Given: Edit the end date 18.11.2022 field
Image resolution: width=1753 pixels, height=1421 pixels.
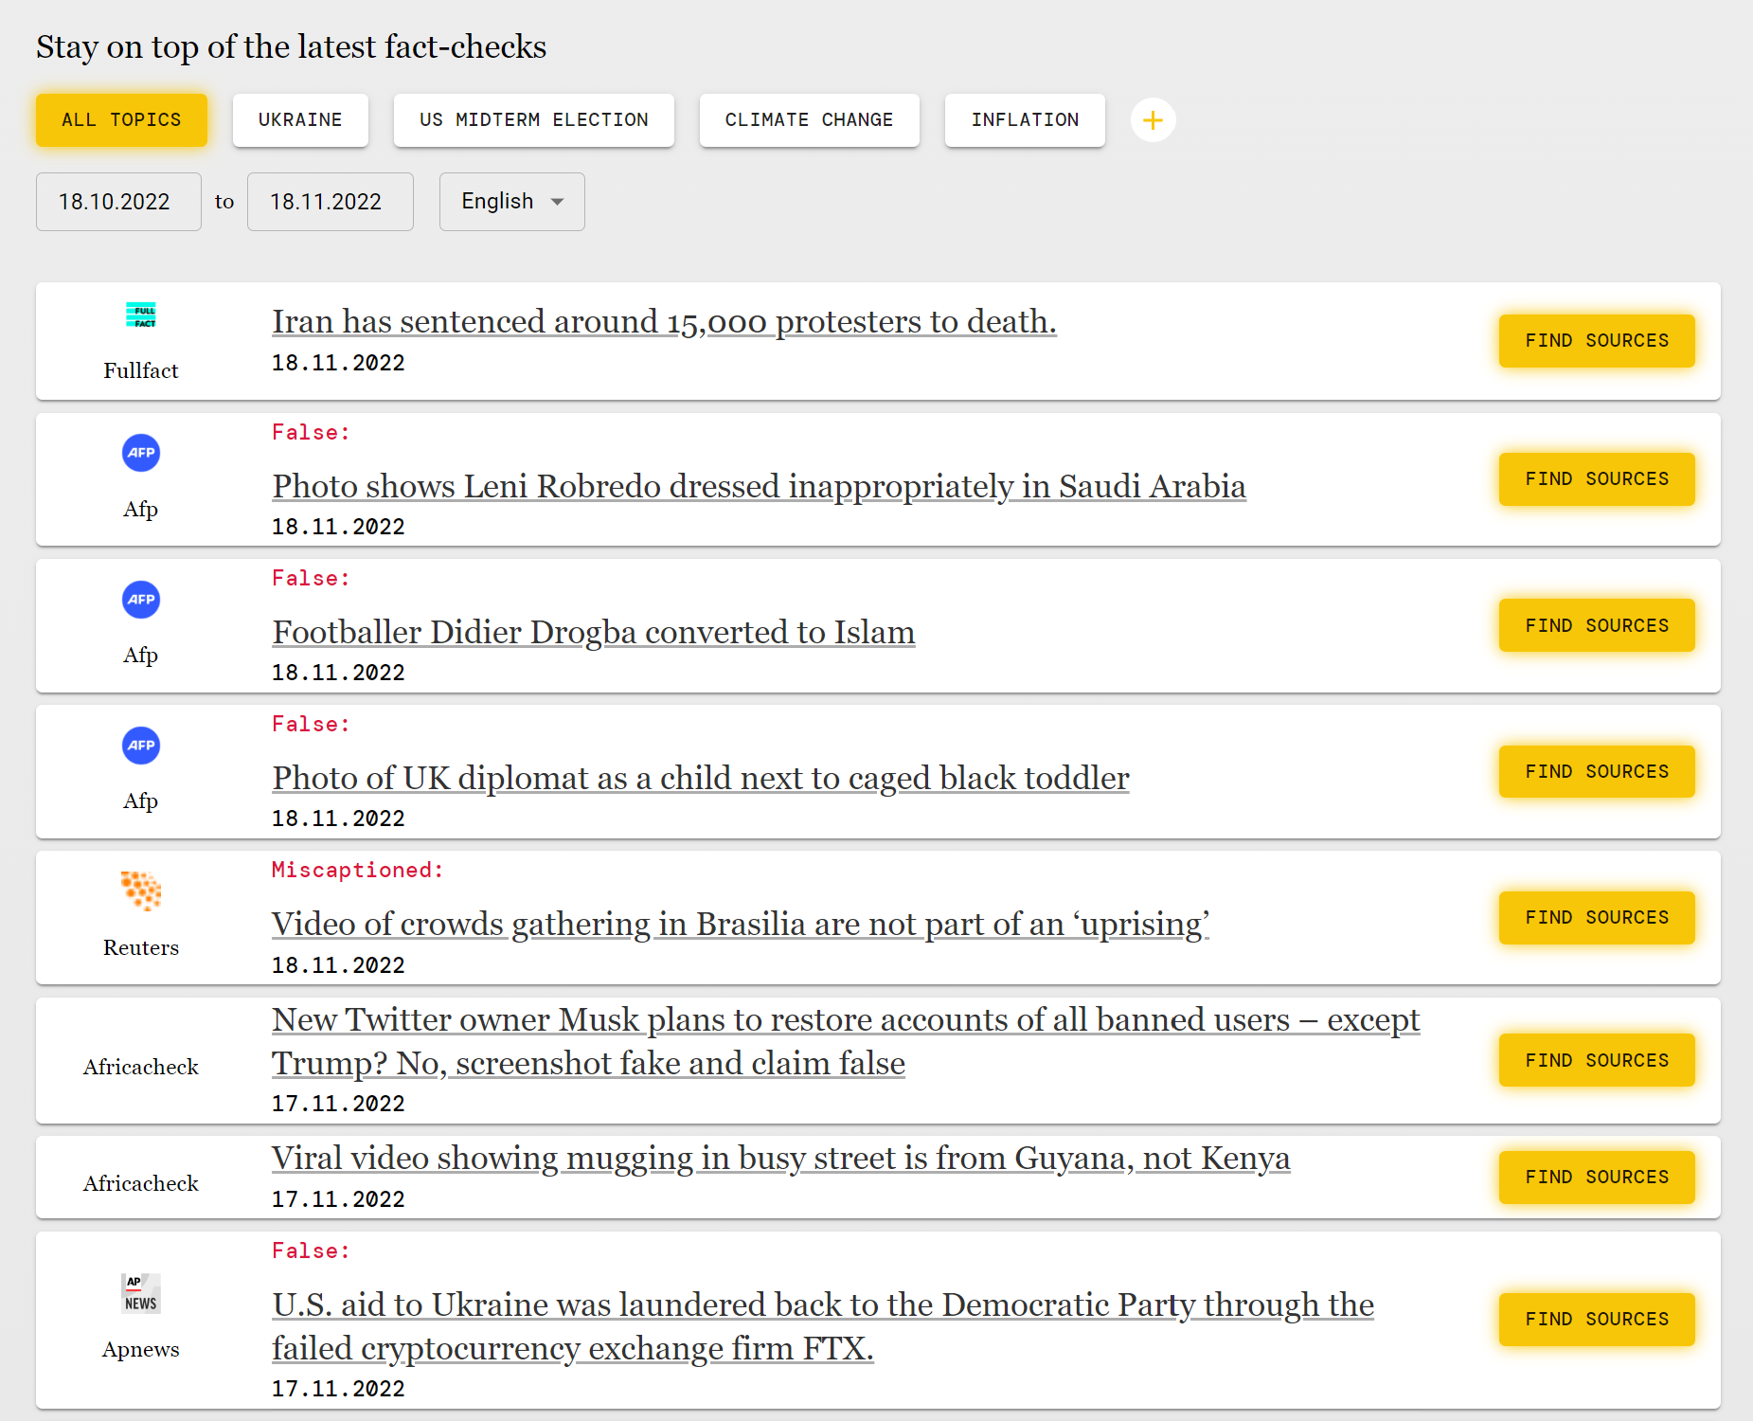Looking at the screenshot, I should [x=330, y=202].
